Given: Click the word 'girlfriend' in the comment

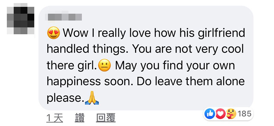Looking at the screenshot, I should [x=221, y=33].
